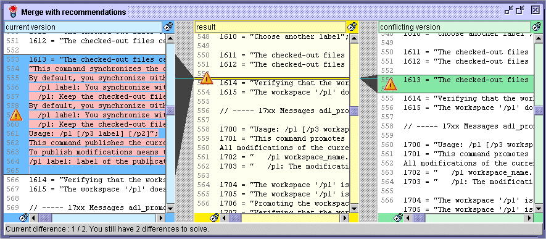546x239 pixels.
Task: Close the Merge with recommendations window
Action: [536, 10]
